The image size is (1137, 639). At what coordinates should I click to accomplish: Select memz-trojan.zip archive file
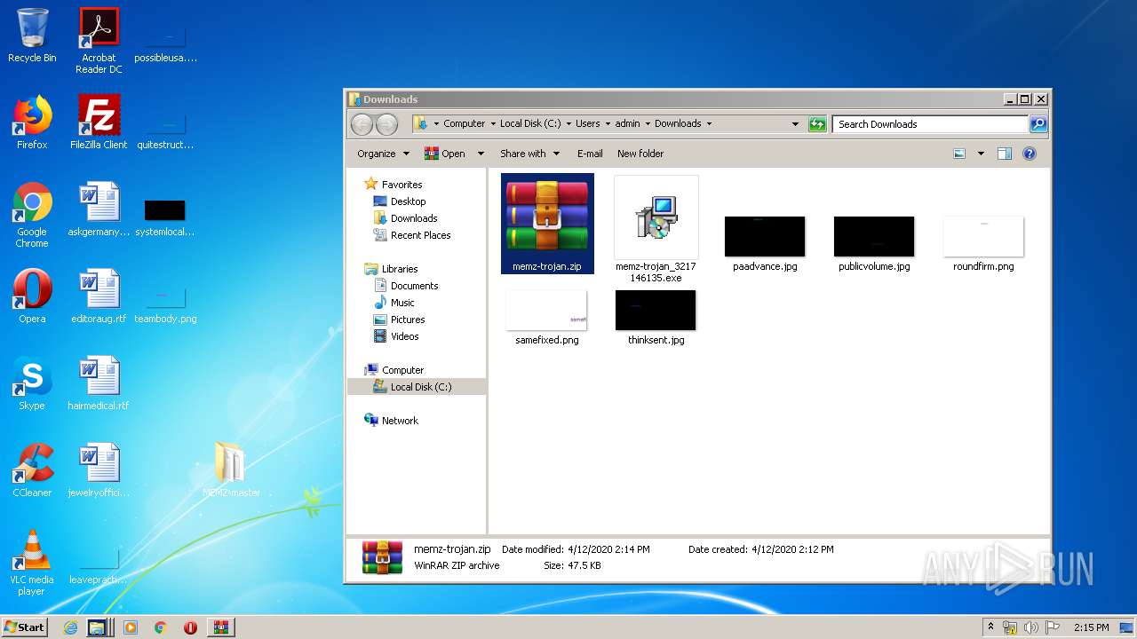[547, 224]
